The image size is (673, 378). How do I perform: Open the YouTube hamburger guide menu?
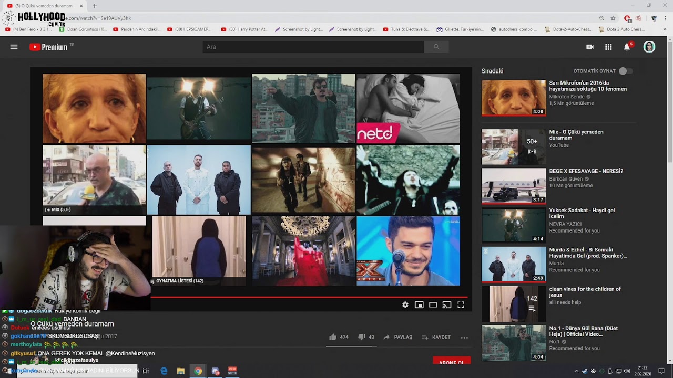[x=14, y=47]
